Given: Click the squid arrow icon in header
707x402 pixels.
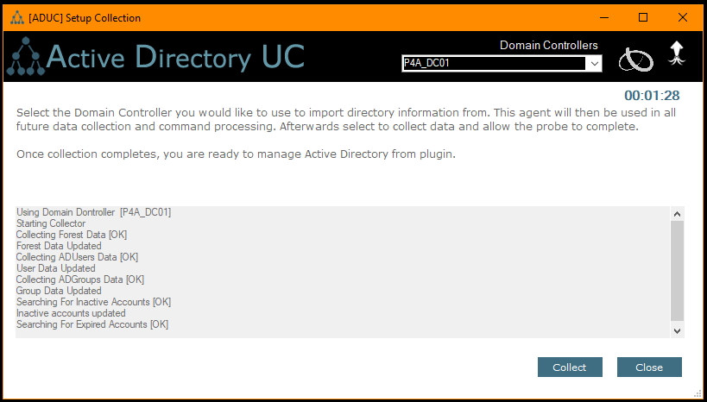Looking at the screenshot, I should 678,53.
